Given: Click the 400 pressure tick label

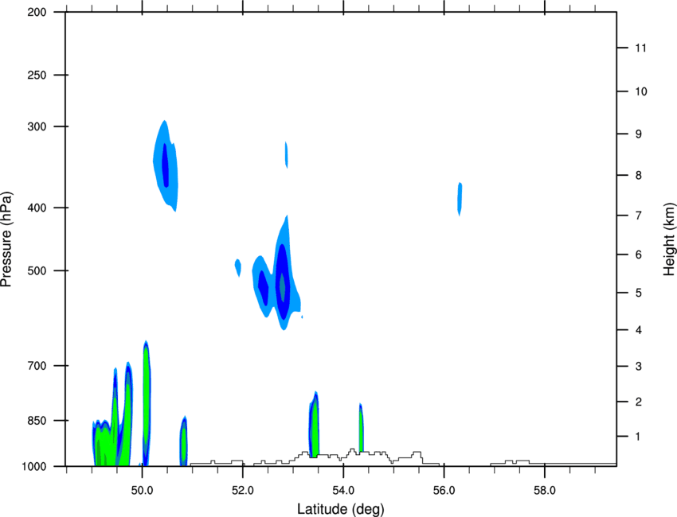Looking at the screenshot, I should (x=37, y=208).
